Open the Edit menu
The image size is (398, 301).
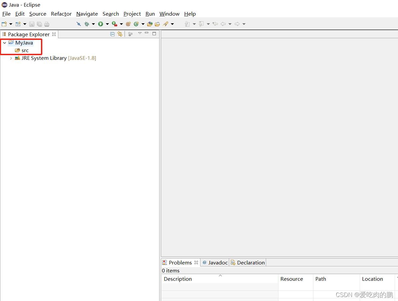point(20,14)
